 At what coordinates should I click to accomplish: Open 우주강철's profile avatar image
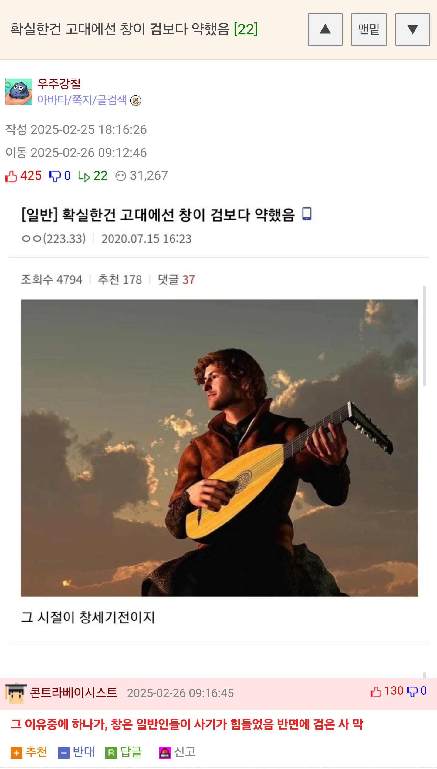[x=19, y=92]
